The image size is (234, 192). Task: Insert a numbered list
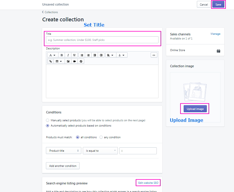point(88,55)
